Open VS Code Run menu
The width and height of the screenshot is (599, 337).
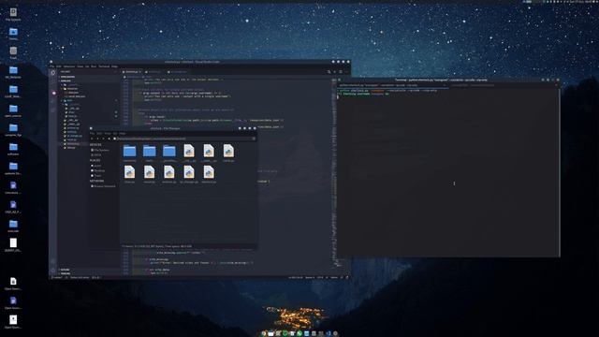(94, 66)
